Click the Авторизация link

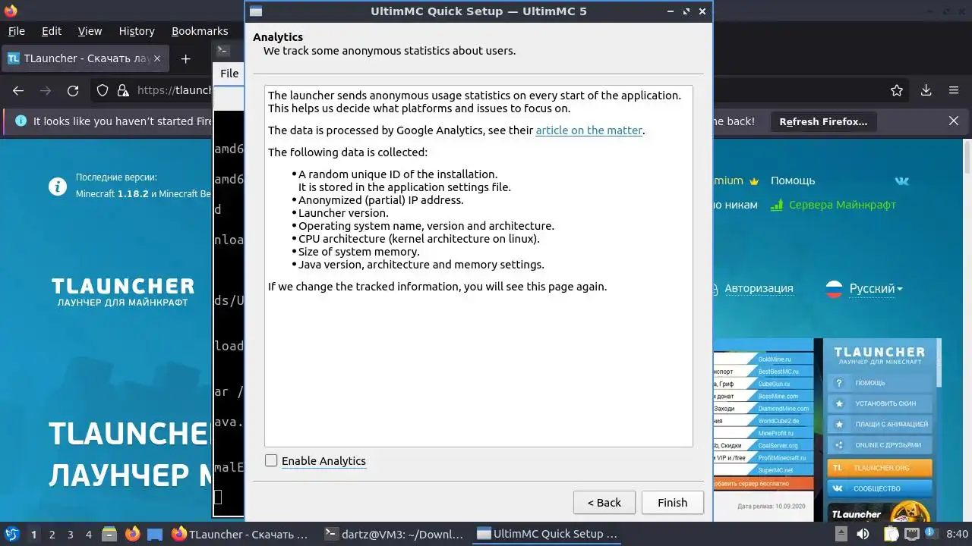click(x=759, y=288)
